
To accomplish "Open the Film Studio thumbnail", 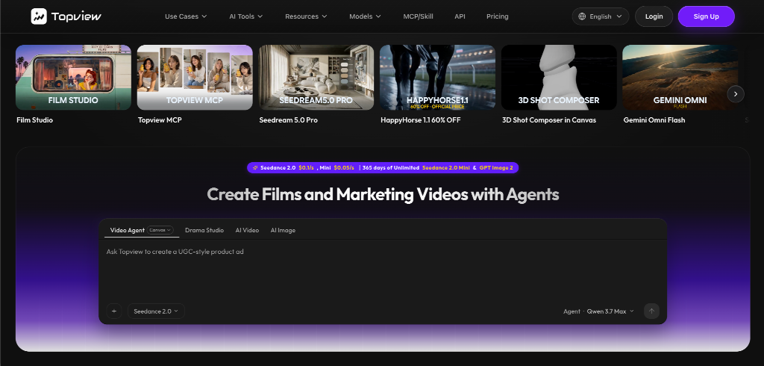I will pos(74,78).
